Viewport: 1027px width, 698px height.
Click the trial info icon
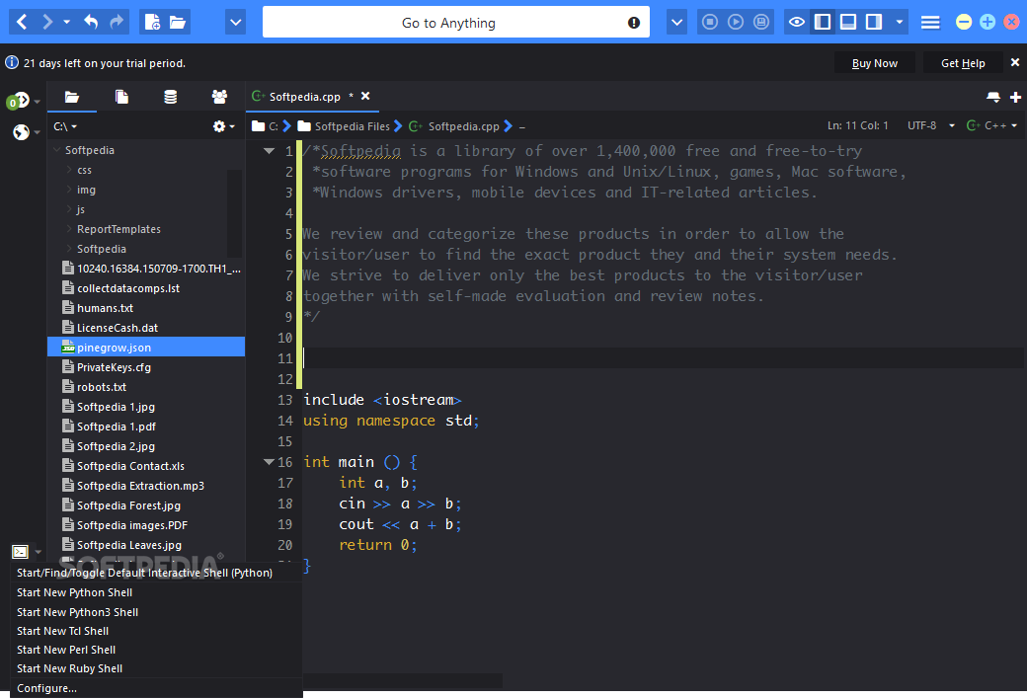pos(12,63)
